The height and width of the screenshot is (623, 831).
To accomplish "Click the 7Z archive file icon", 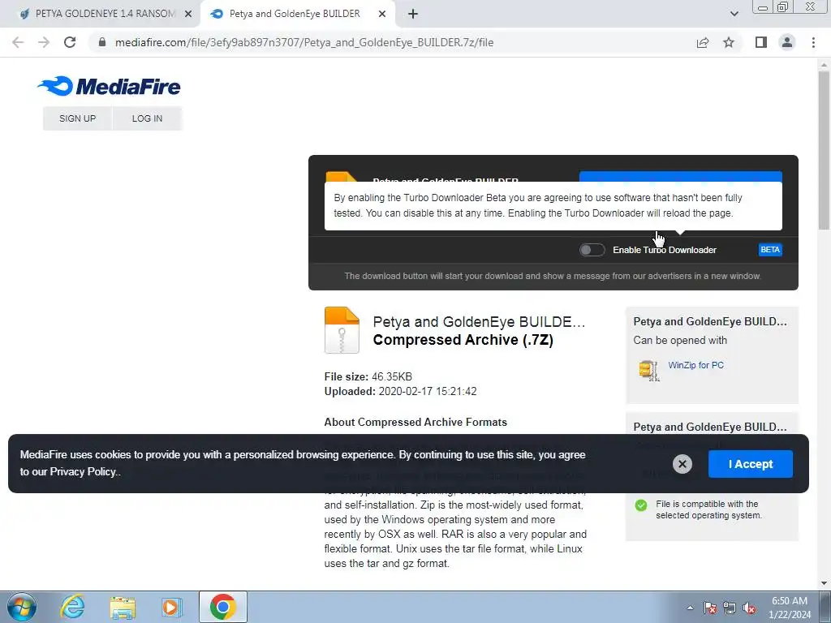I will coord(342,330).
